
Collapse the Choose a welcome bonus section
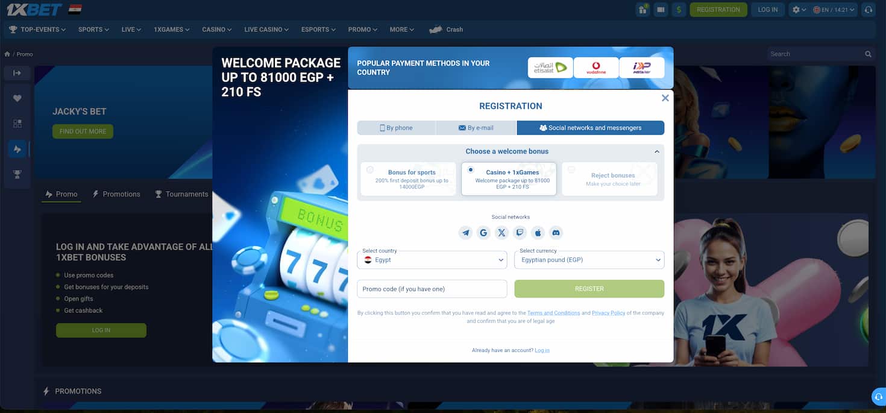(x=657, y=151)
